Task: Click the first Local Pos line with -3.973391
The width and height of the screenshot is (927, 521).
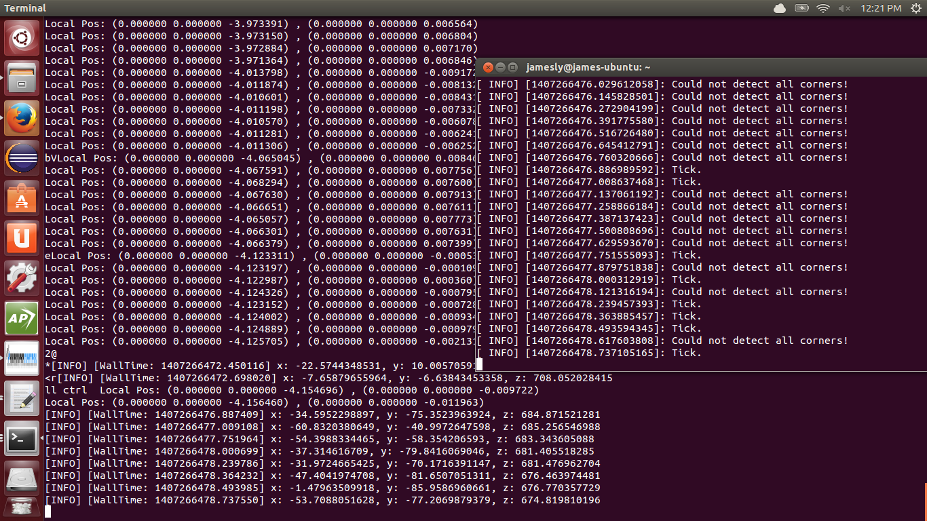Action: pyautogui.click(x=261, y=23)
